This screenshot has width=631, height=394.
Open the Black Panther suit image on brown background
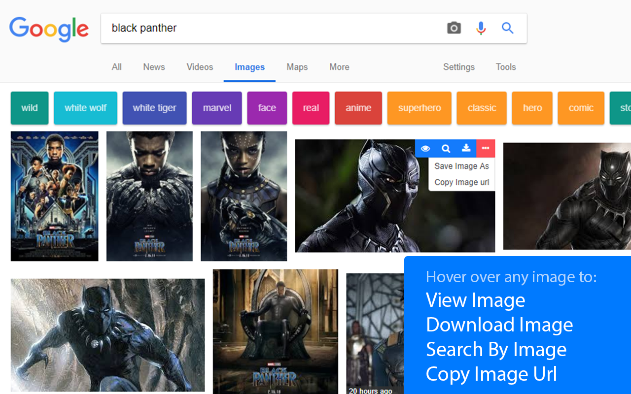[567, 196]
